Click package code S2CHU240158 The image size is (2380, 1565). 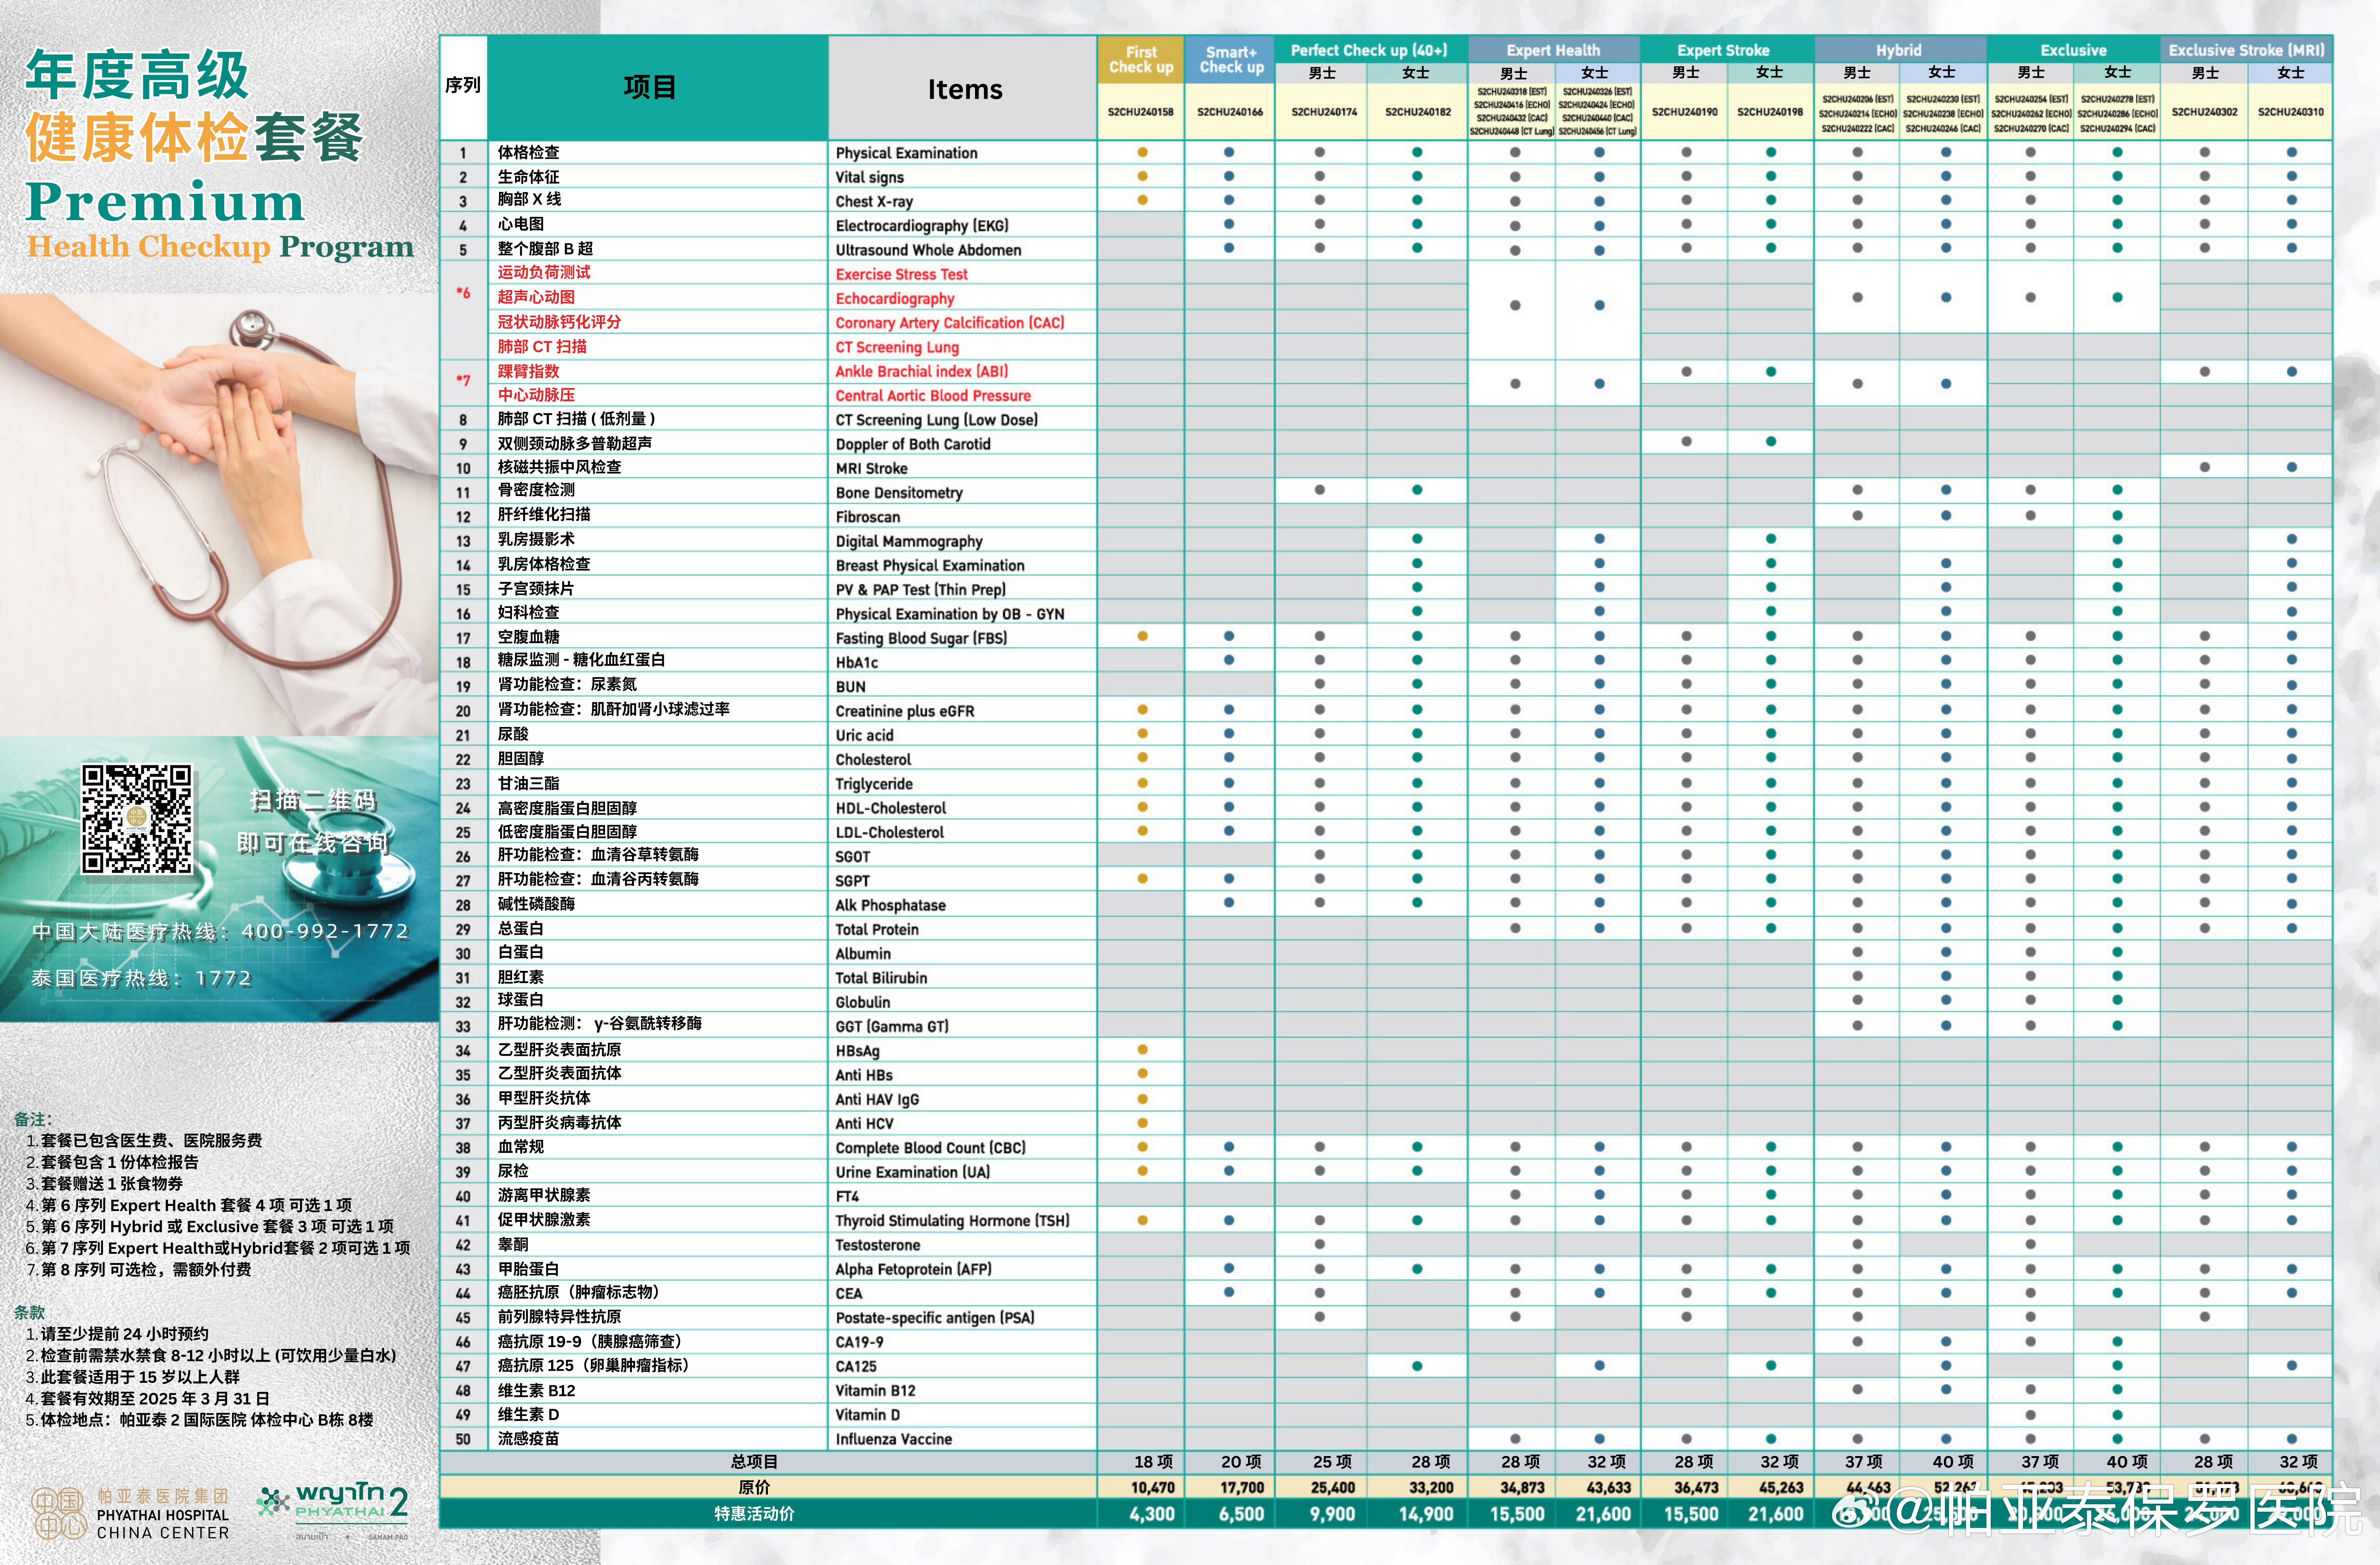tap(1140, 112)
